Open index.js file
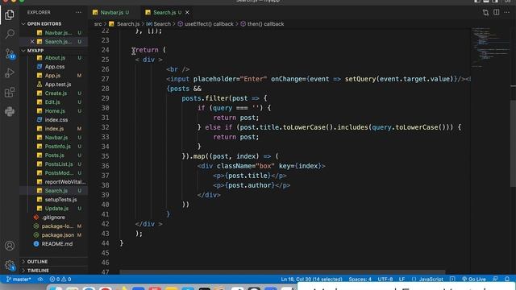The image size is (516, 290). pos(54,129)
